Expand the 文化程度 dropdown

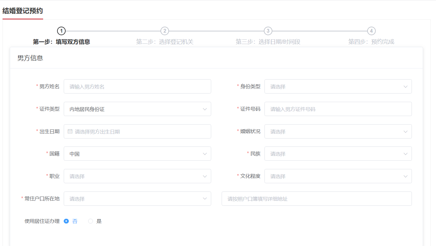pyautogui.click(x=338, y=176)
